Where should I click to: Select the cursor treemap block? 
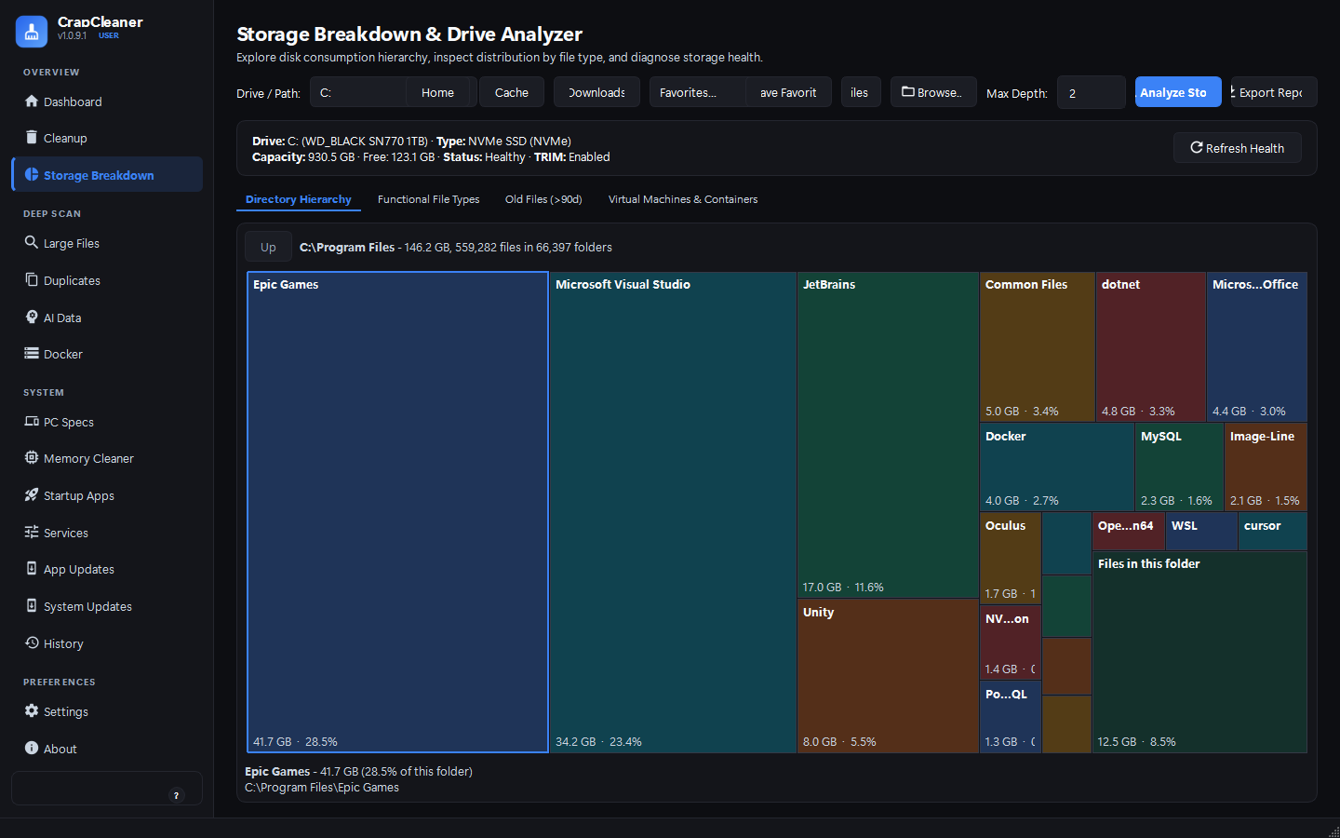pos(1273,532)
